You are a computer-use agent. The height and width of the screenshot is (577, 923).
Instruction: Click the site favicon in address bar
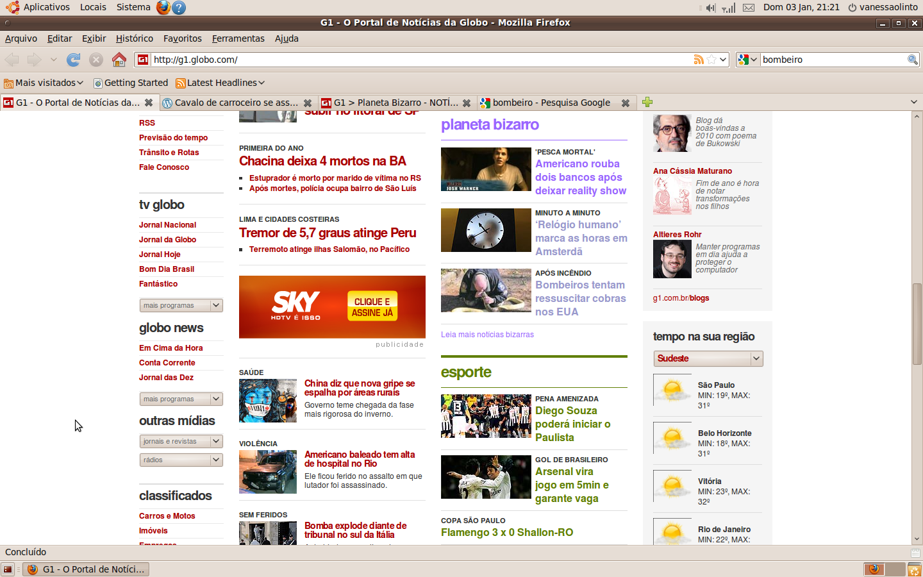(x=143, y=60)
